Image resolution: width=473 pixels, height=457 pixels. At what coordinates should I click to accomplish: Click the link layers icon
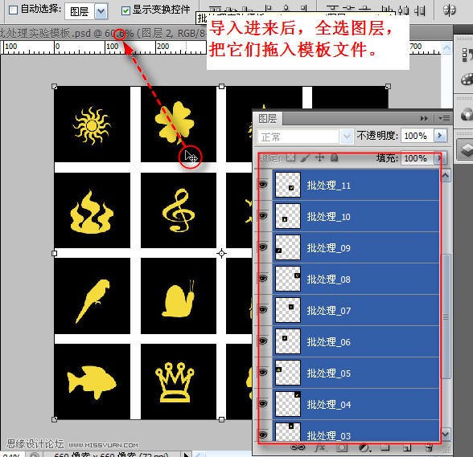click(298, 447)
